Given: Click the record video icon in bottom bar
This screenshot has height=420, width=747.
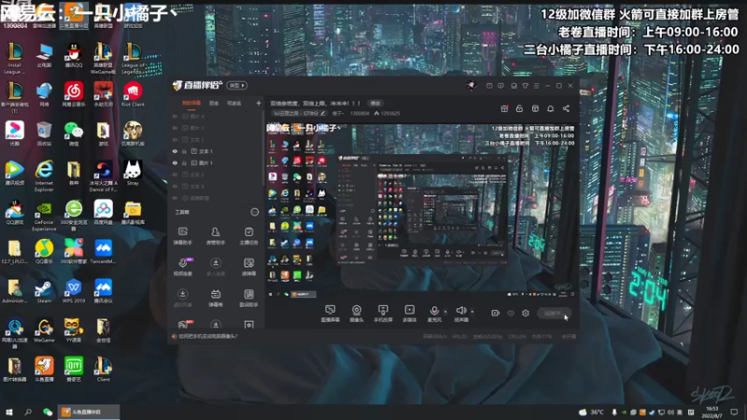Looking at the screenshot, I should pos(496,313).
